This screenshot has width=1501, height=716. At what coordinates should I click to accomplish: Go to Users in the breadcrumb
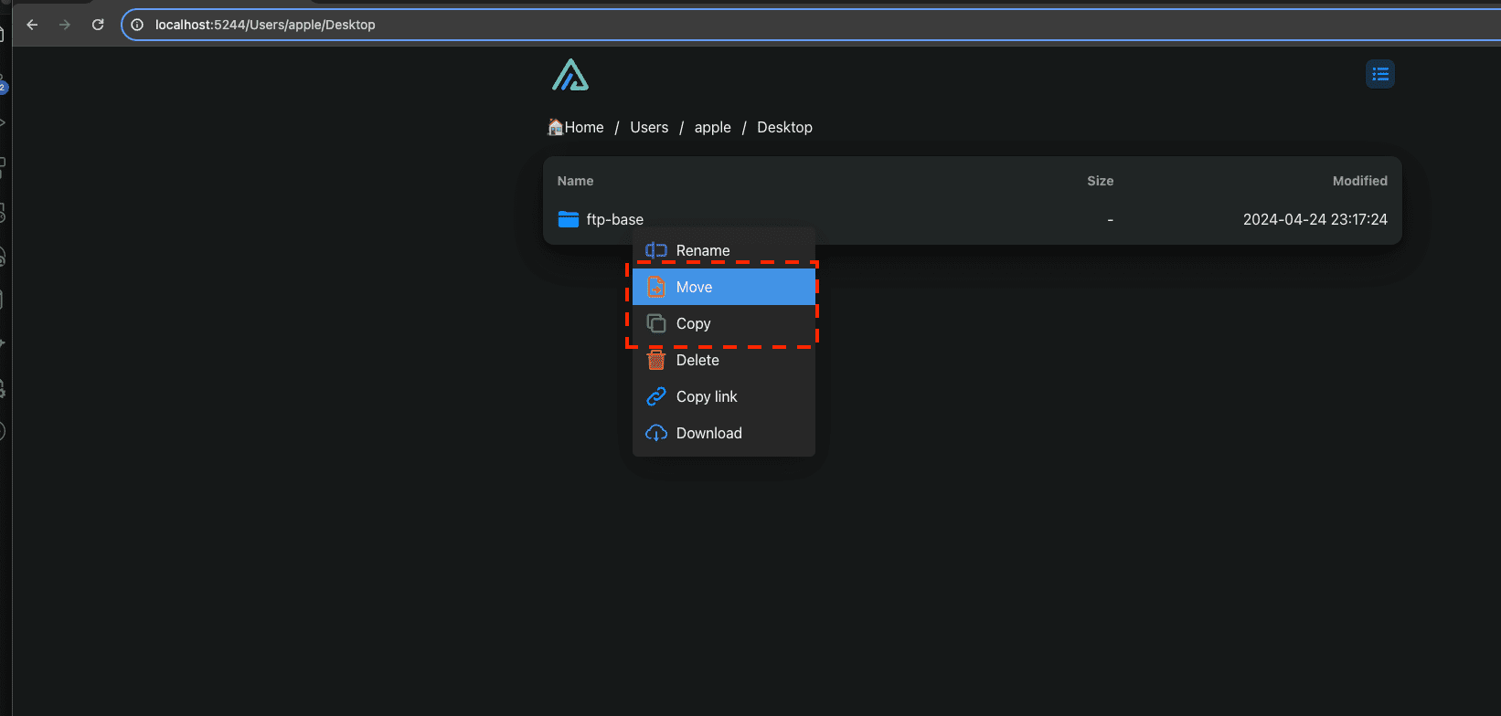[x=649, y=127]
